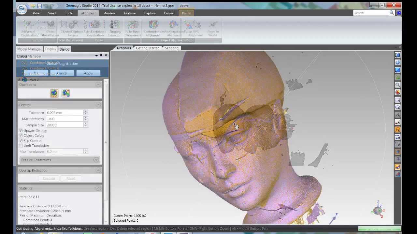Viewport: 417px width, 234px height.
Task: Select the paintbrush tool icon in right toolbar
Action: pos(397,122)
